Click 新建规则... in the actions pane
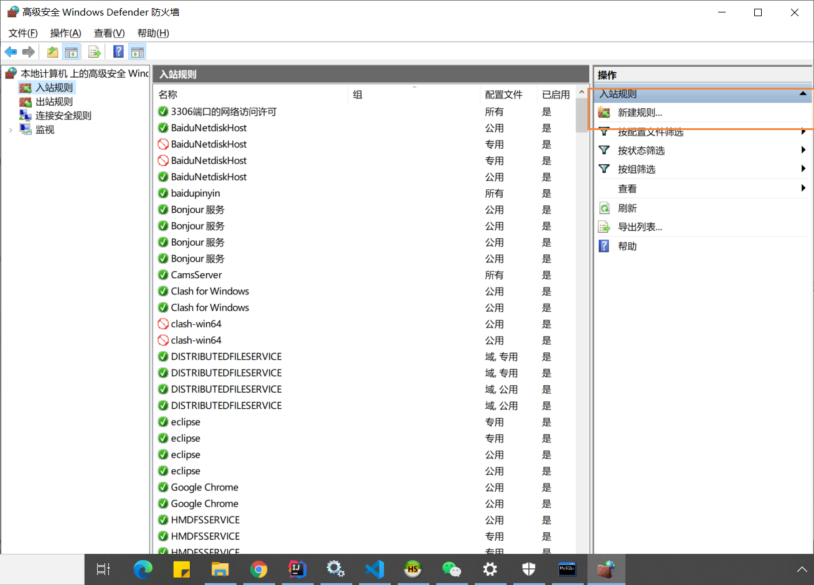The width and height of the screenshot is (814, 585). [640, 113]
